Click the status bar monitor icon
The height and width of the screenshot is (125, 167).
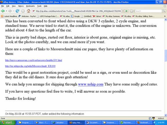tap(153, 118)
